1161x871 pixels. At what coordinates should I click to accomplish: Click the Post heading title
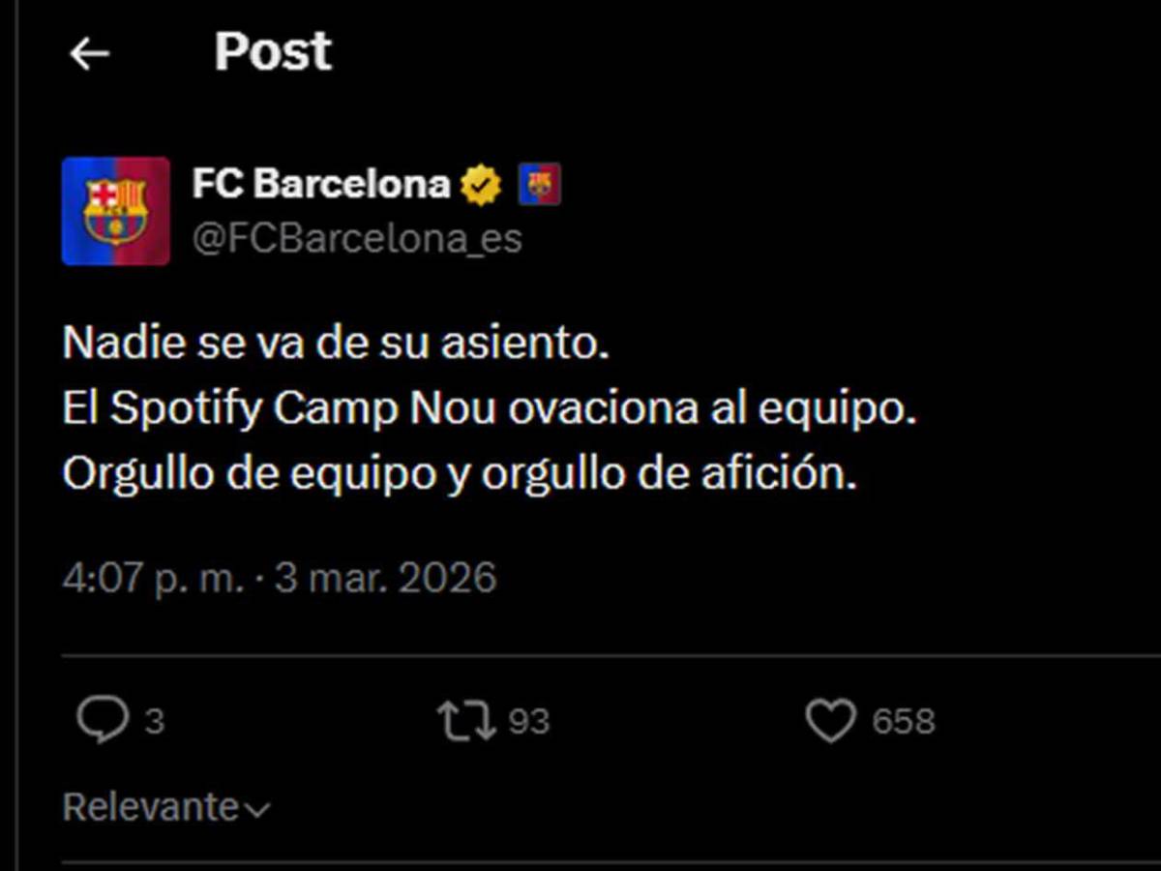pyautogui.click(x=273, y=52)
